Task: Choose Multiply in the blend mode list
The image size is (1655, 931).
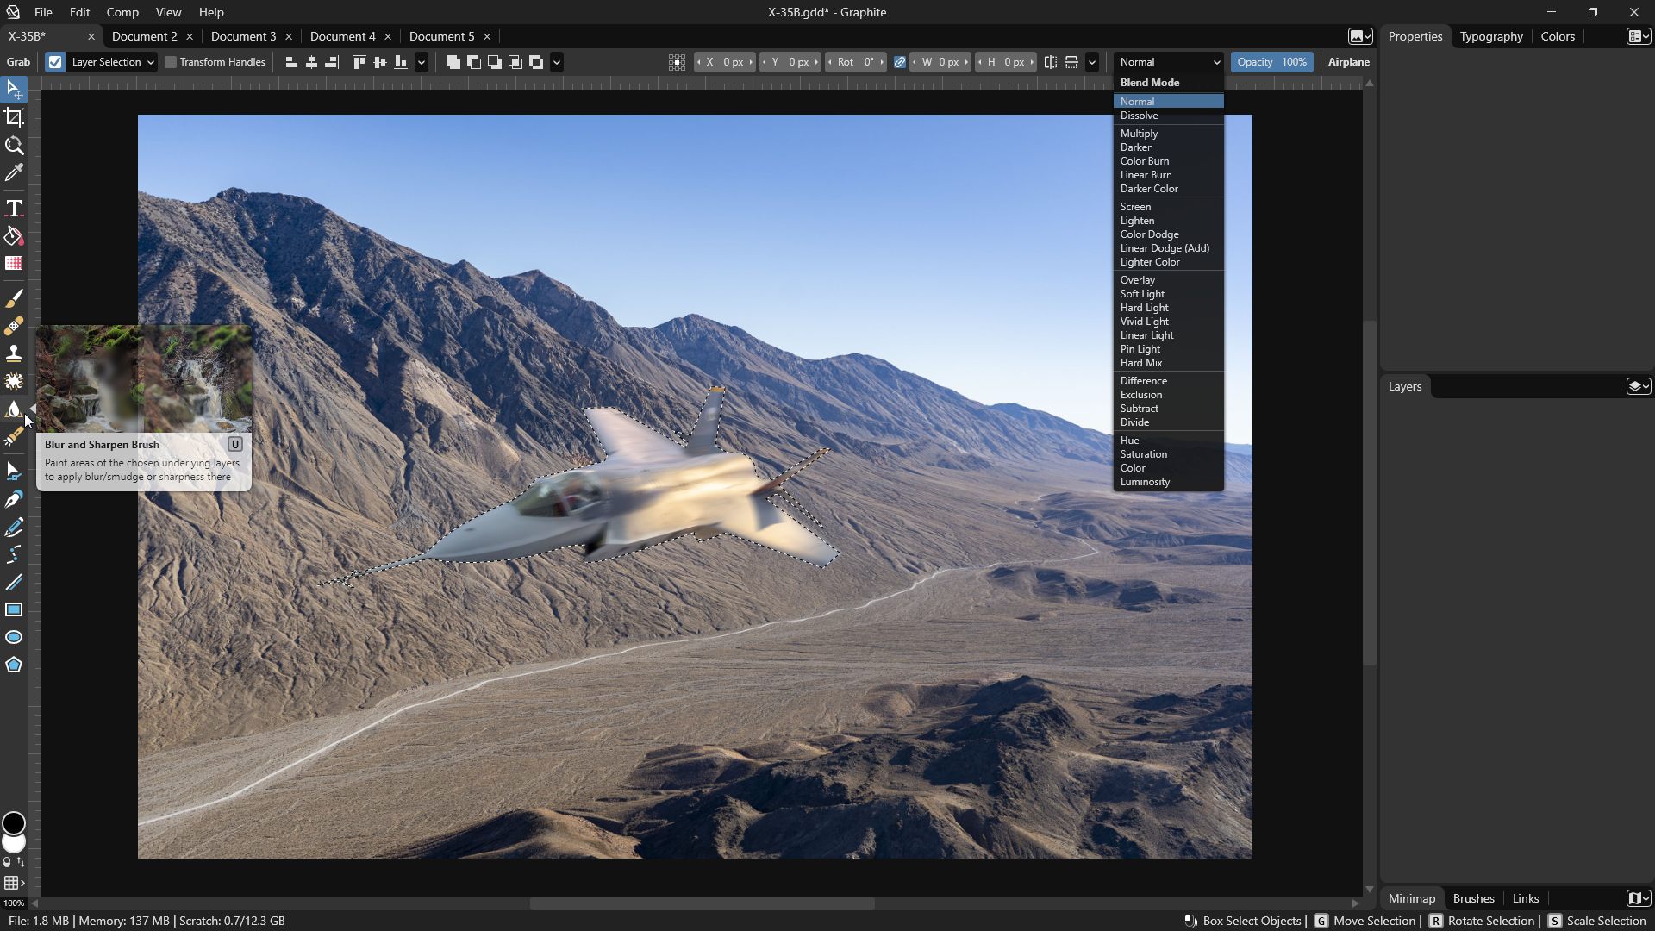Action: 1139,134
